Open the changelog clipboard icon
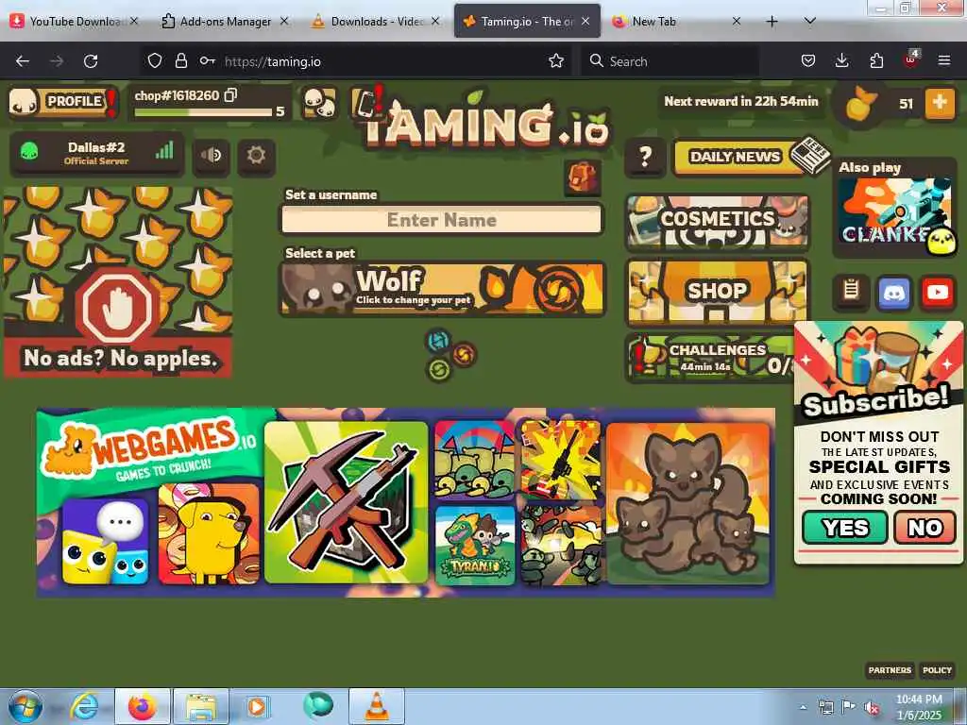The image size is (967, 725). [851, 291]
